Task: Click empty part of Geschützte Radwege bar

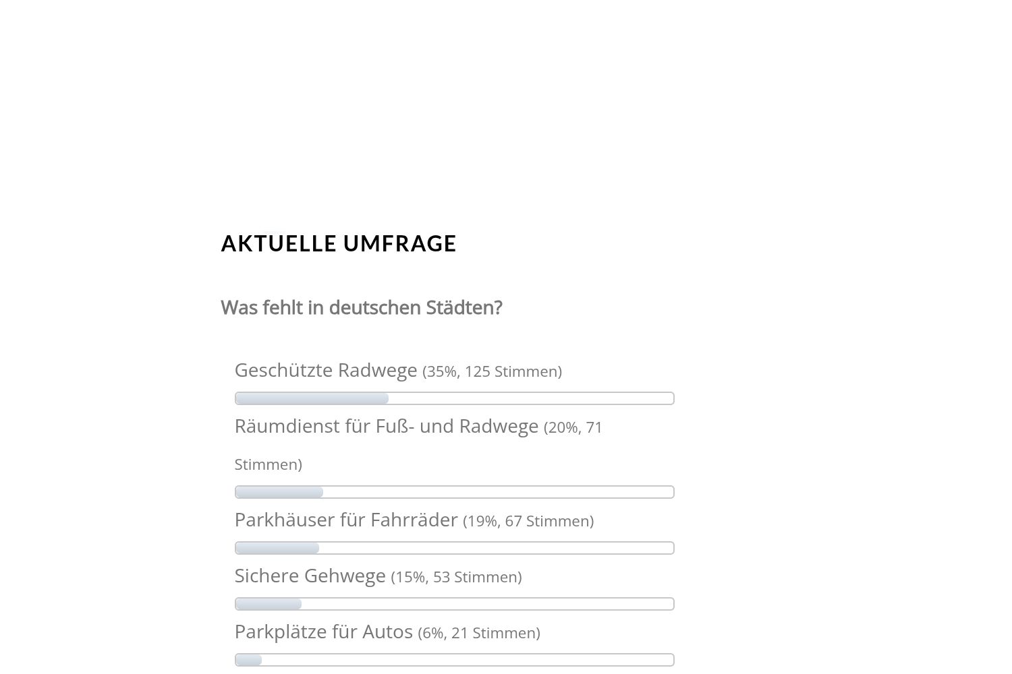Action: pos(531,398)
